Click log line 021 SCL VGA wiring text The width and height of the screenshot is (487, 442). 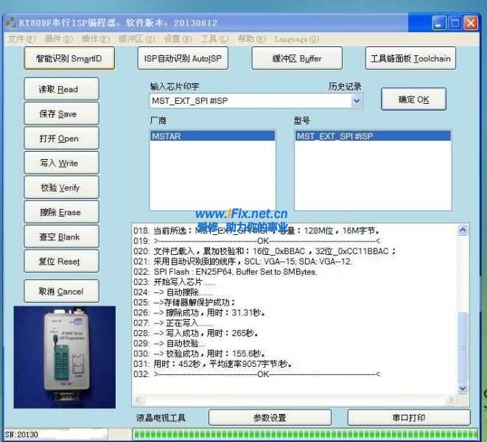tap(243, 262)
